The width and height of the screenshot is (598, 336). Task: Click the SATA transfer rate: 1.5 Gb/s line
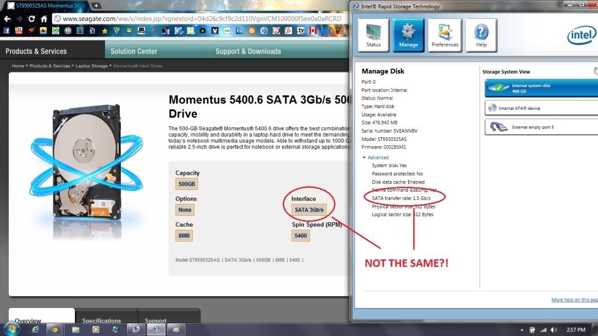pyautogui.click(x=401, y=198)
